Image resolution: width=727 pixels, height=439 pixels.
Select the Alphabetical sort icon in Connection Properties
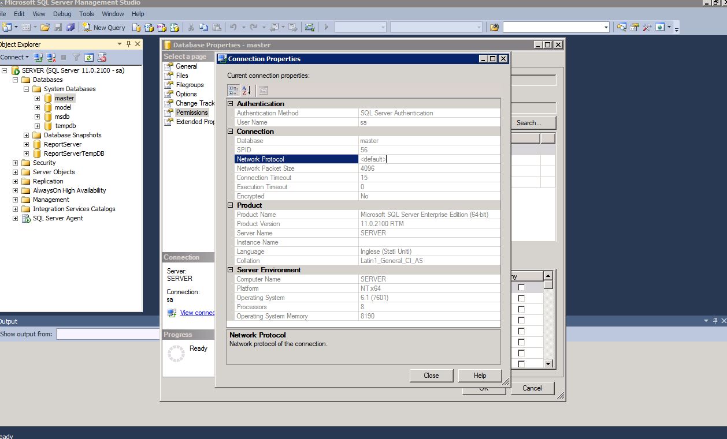tap(246, 90)
